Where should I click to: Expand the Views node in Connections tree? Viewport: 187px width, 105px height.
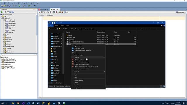[3, 34]
